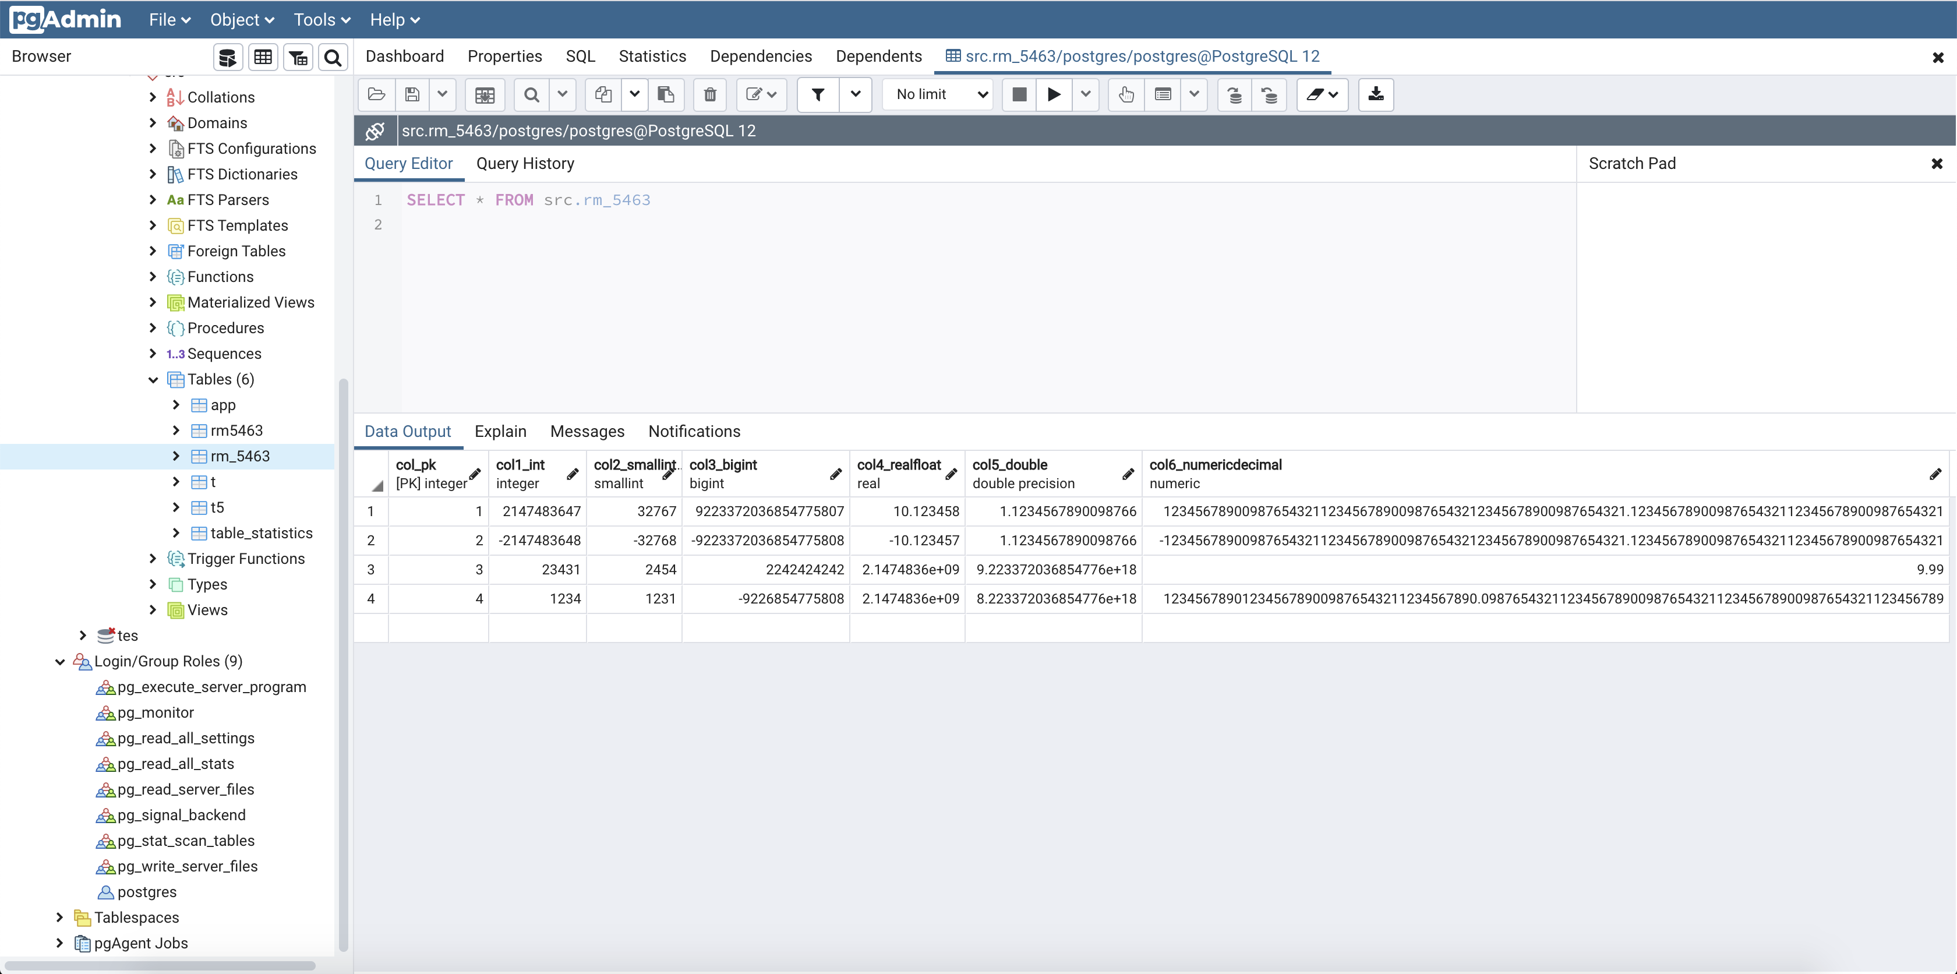Open the Browser panel search objects icon
This screenshot has height=974, width=1957.
click(333, 57)
